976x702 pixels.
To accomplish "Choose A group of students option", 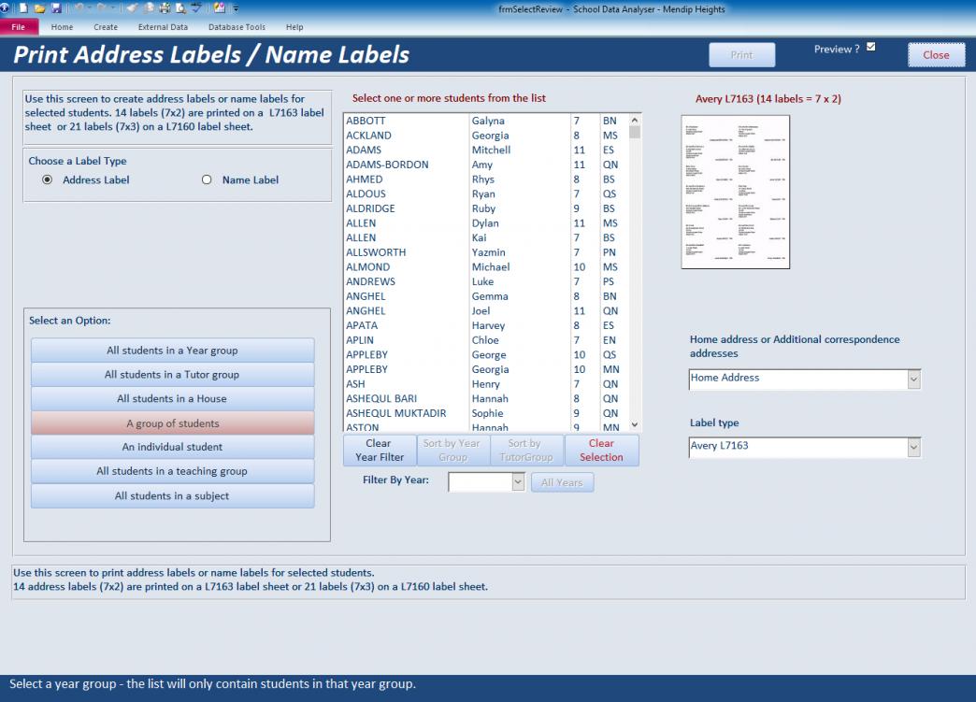I will click(172, 423).
